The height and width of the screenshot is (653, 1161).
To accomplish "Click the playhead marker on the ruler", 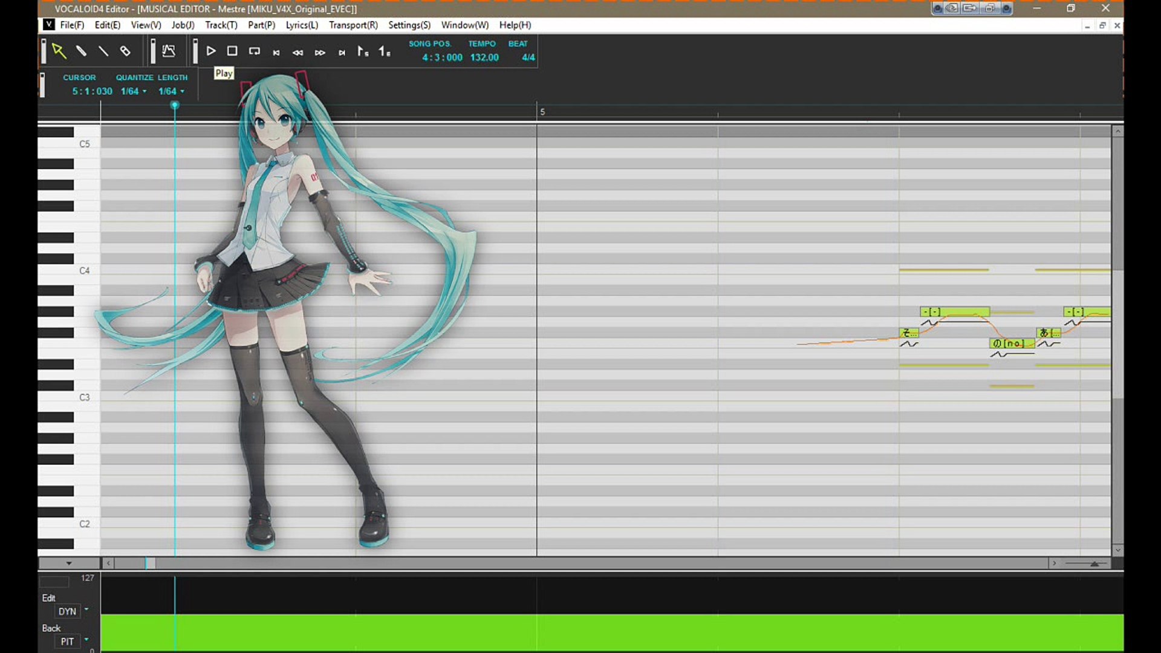I will coord(175,105).
